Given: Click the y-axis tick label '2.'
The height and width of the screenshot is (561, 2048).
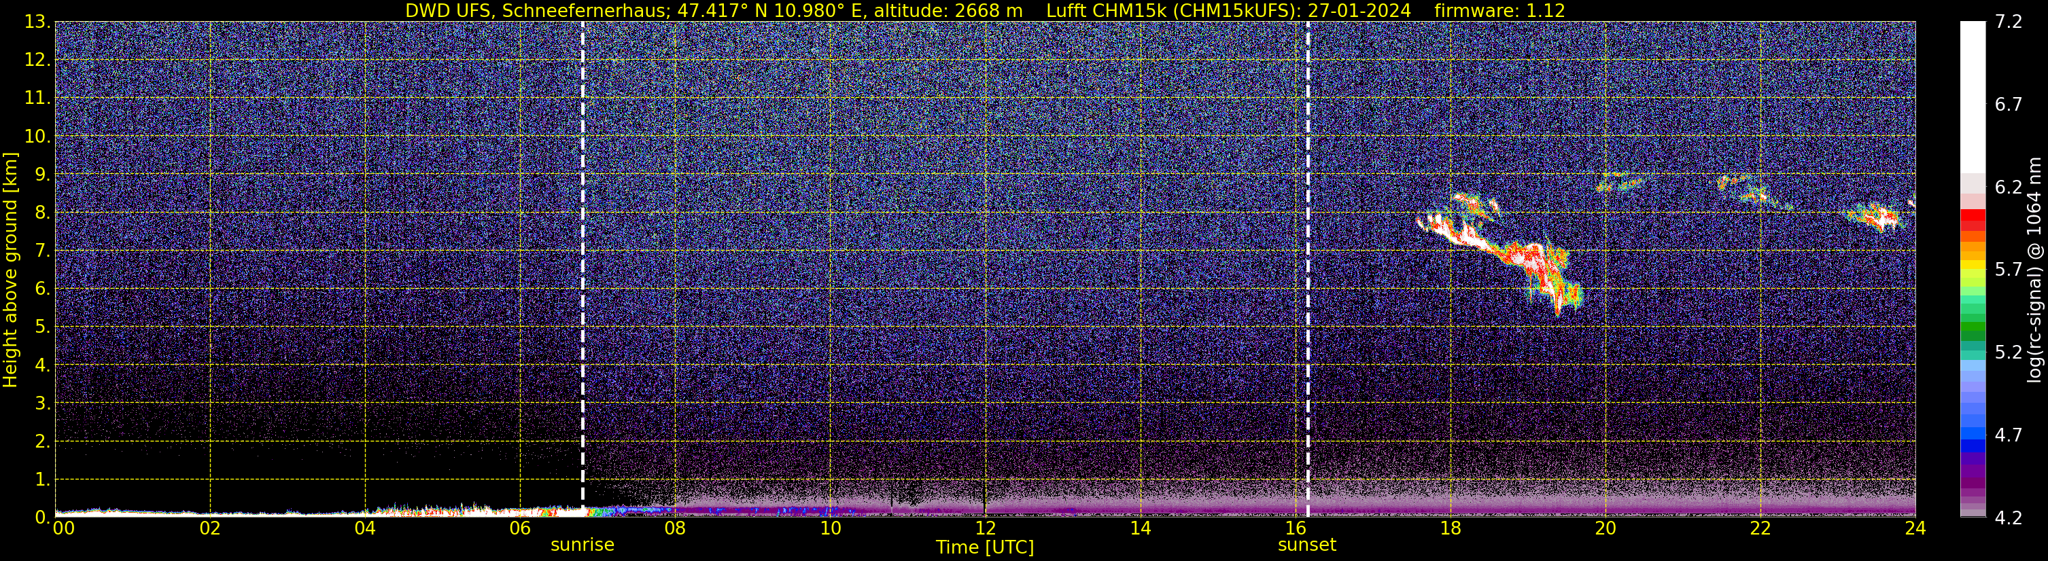Looking at the screenshot, I should [x=42, y=441].
